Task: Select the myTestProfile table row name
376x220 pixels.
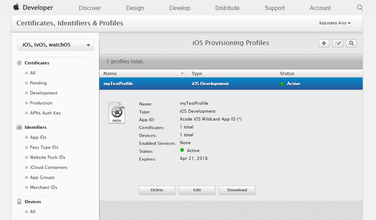Action: (118, 84)
